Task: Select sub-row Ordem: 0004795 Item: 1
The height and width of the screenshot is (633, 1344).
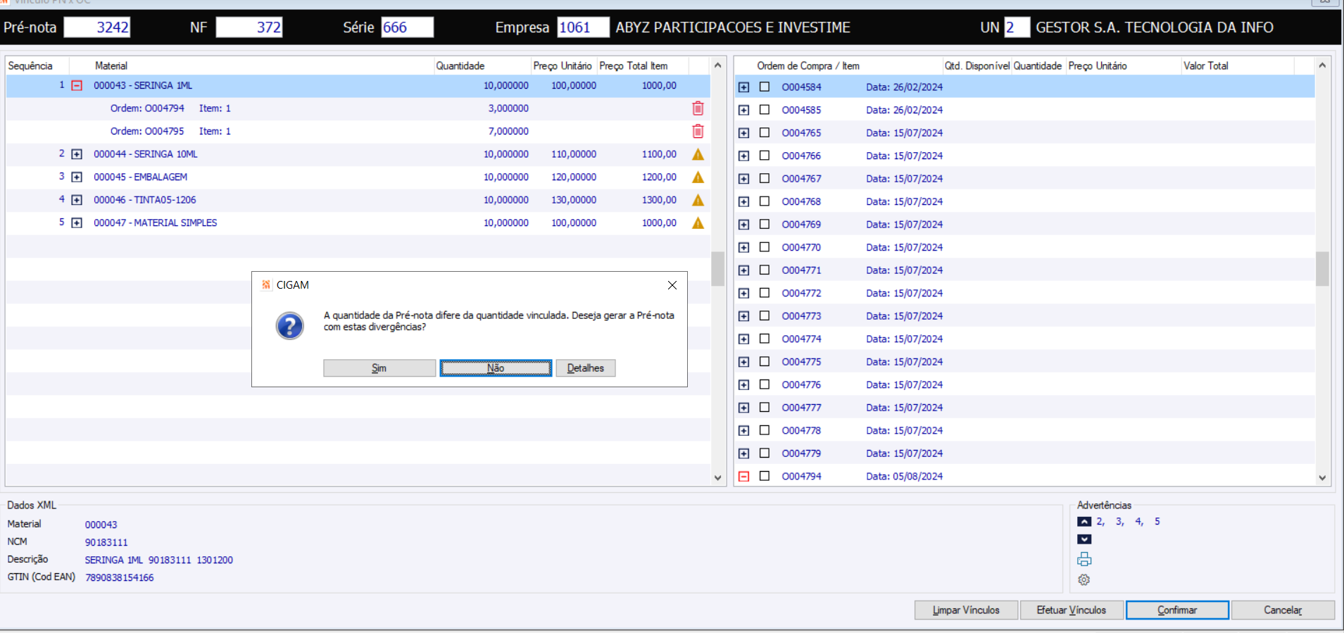Action: click(358, 132)
